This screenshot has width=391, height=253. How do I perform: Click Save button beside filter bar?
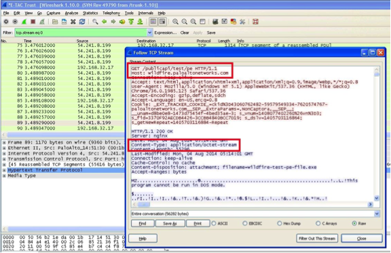(x=211, y=33)
